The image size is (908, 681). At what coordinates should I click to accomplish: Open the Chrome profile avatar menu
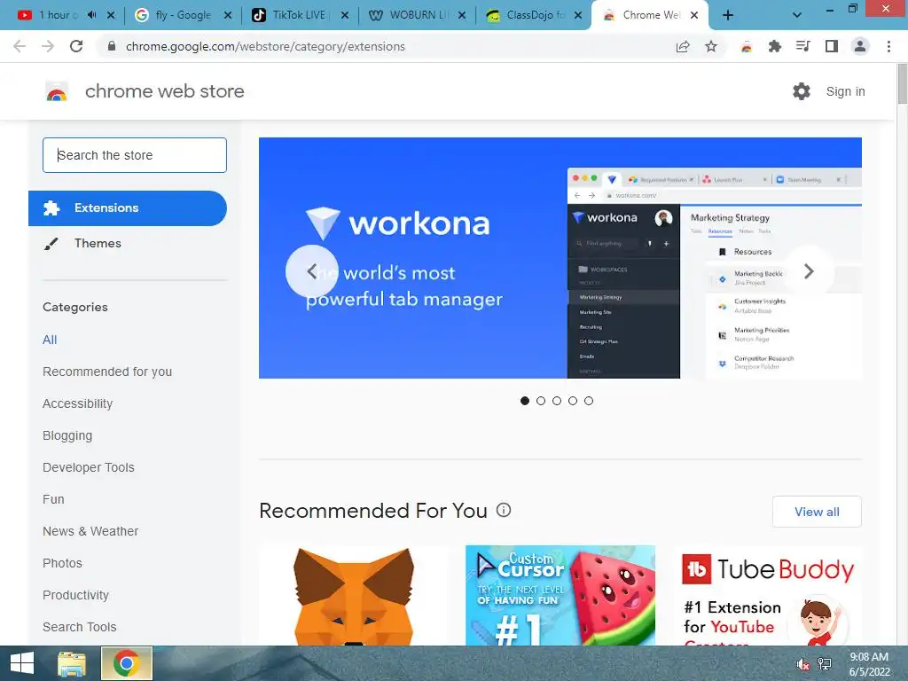tap(860, 46)
